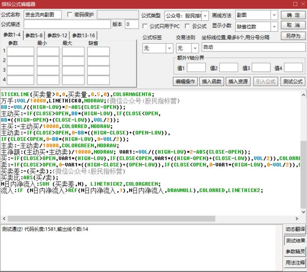Click the 版本 number field

point(132,24)
